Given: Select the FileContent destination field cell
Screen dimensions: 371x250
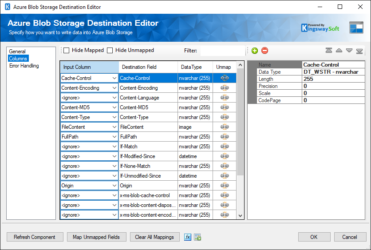Looking at the screenshot, I should [x=148, y=127].
